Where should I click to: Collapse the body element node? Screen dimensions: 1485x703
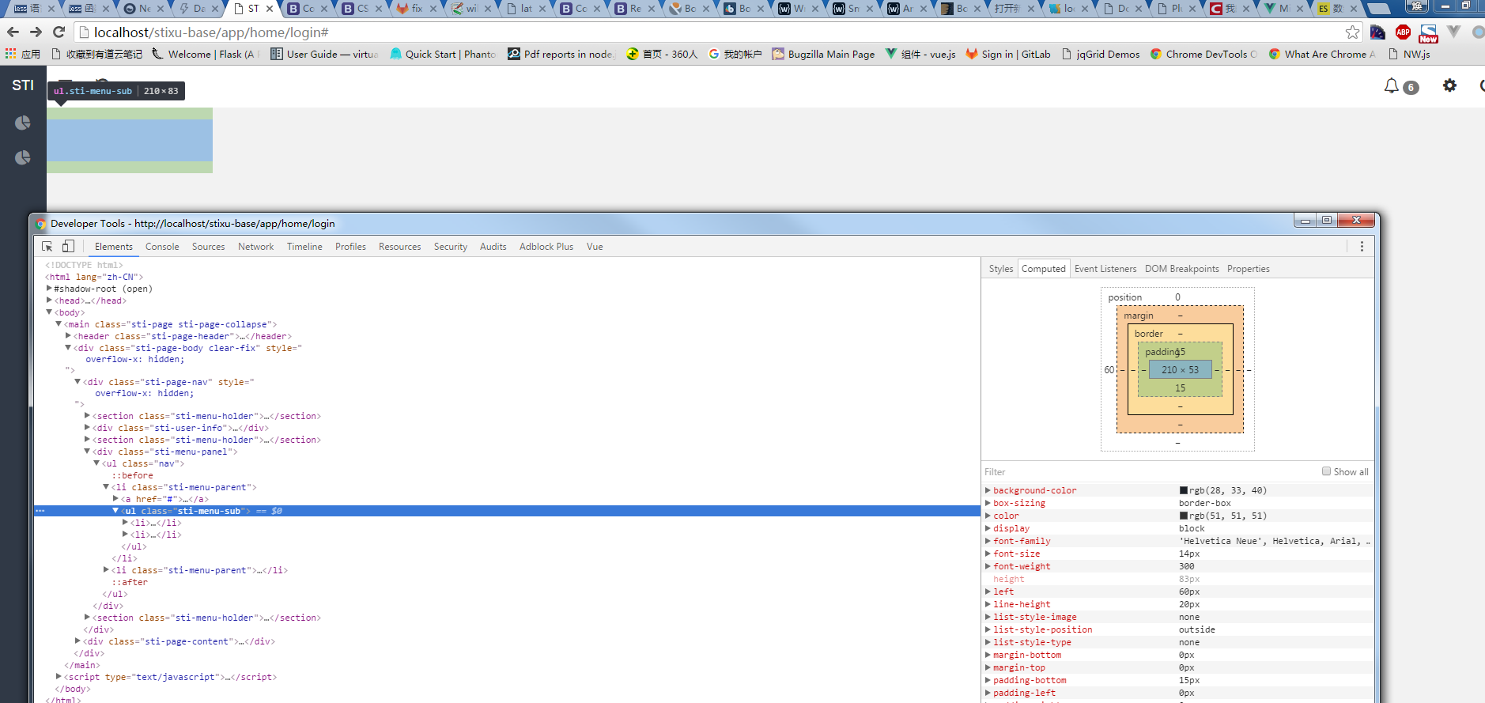(x=49, y=312)
